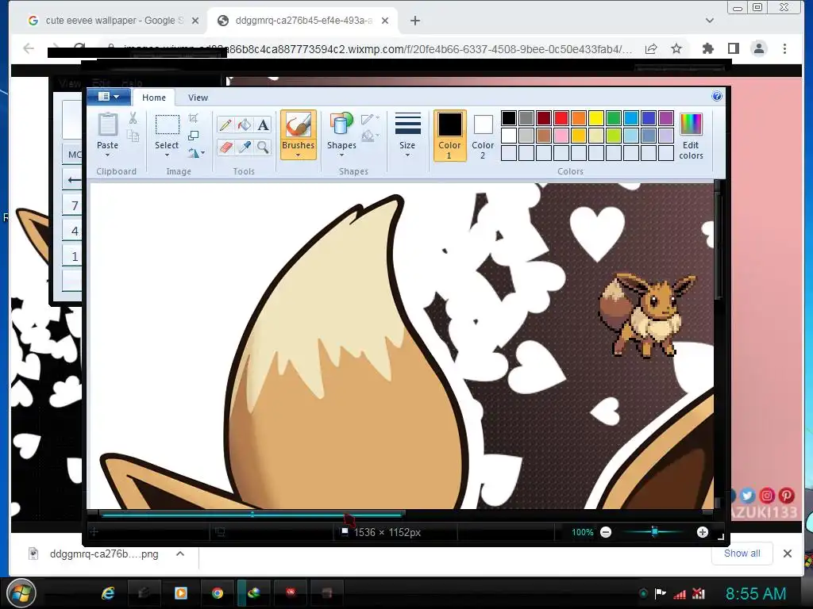Switch to the Home ribbon tab
Screen dimensions: 813x609
pyautogui.click(x=154, y=98)
